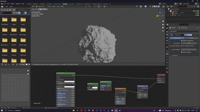This screenshot has height=112, width=200.
Task: Click the Color swatch on Emission node
Action: pos(95,88)
